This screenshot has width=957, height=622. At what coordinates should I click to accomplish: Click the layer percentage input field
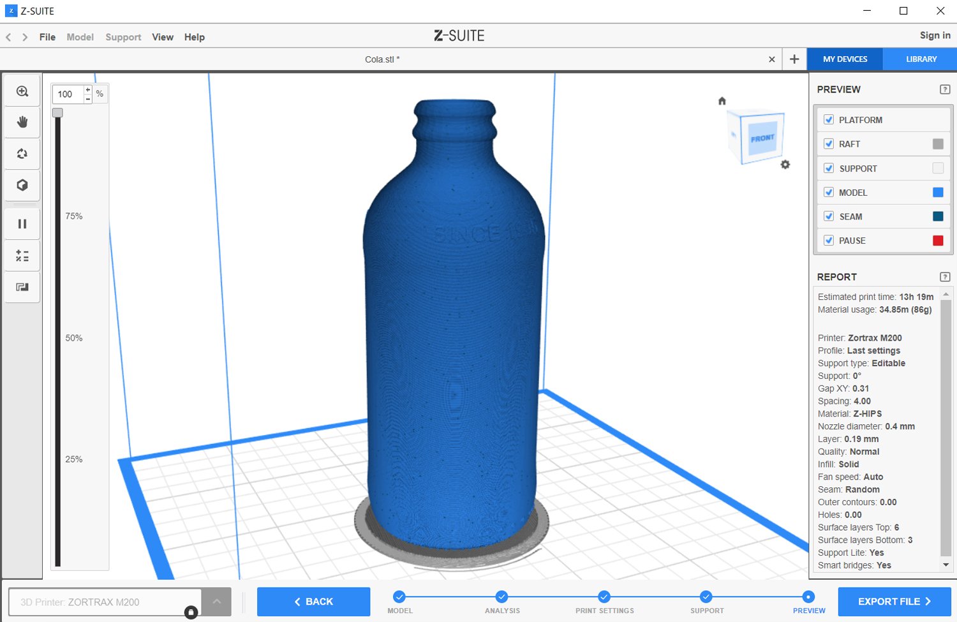pyautogui.click(x=68, y=94)
